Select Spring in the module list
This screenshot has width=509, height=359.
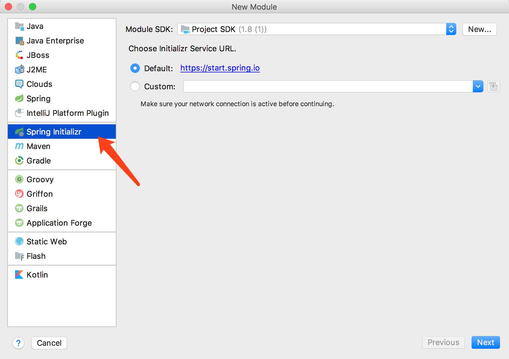point(62,99)
